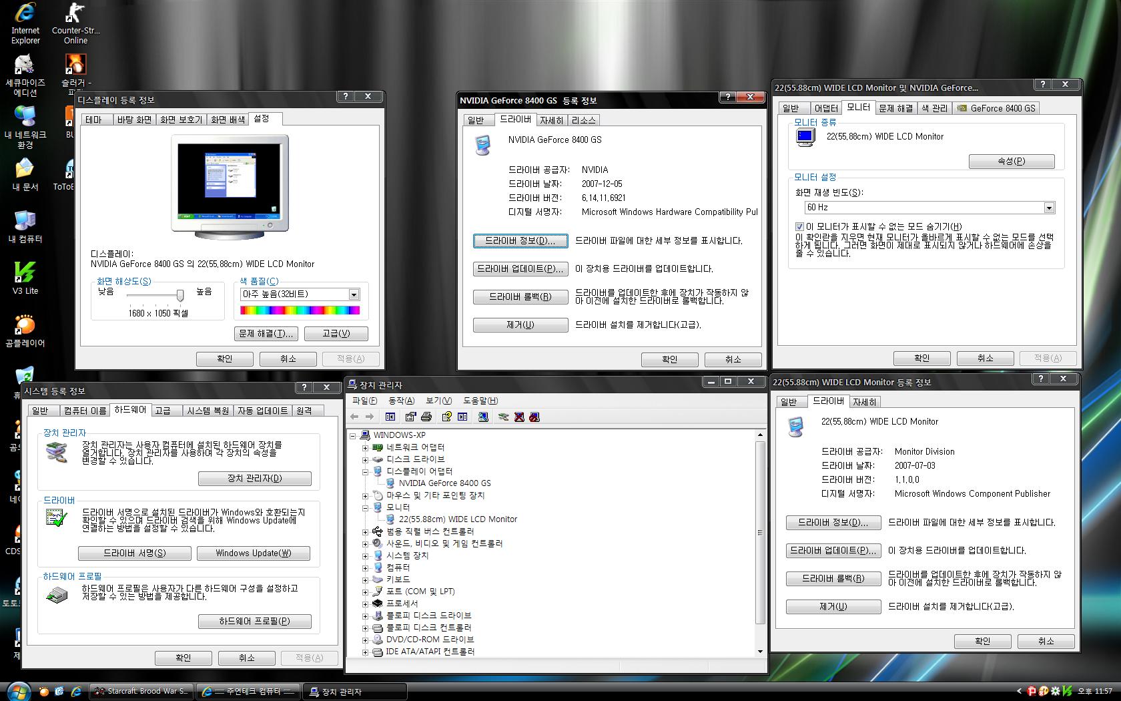Open the V3 Lite desktop icon
1121x701 pixels.
[25, 278]
